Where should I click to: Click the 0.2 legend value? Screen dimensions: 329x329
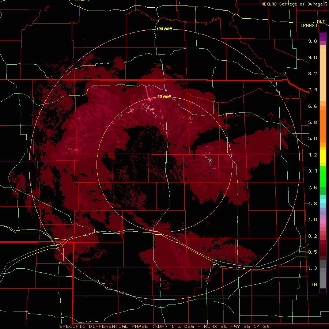tap(313, 236)
